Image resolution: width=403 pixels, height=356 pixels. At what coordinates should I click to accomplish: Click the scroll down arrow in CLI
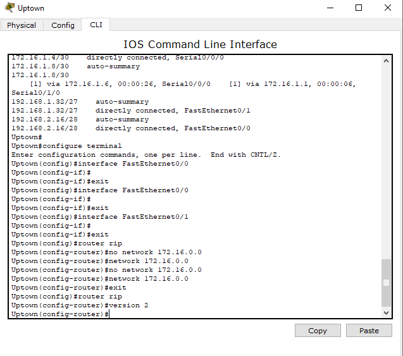tap(386, 312)
